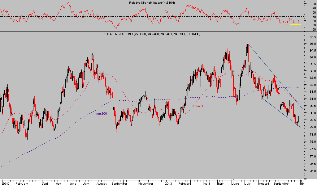
Task: Click the 20 label on RSI scale
Action: click(314, 30)
